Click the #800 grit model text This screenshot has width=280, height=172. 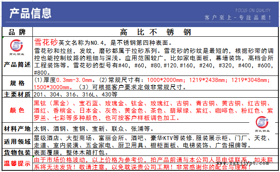coord(41,73)
